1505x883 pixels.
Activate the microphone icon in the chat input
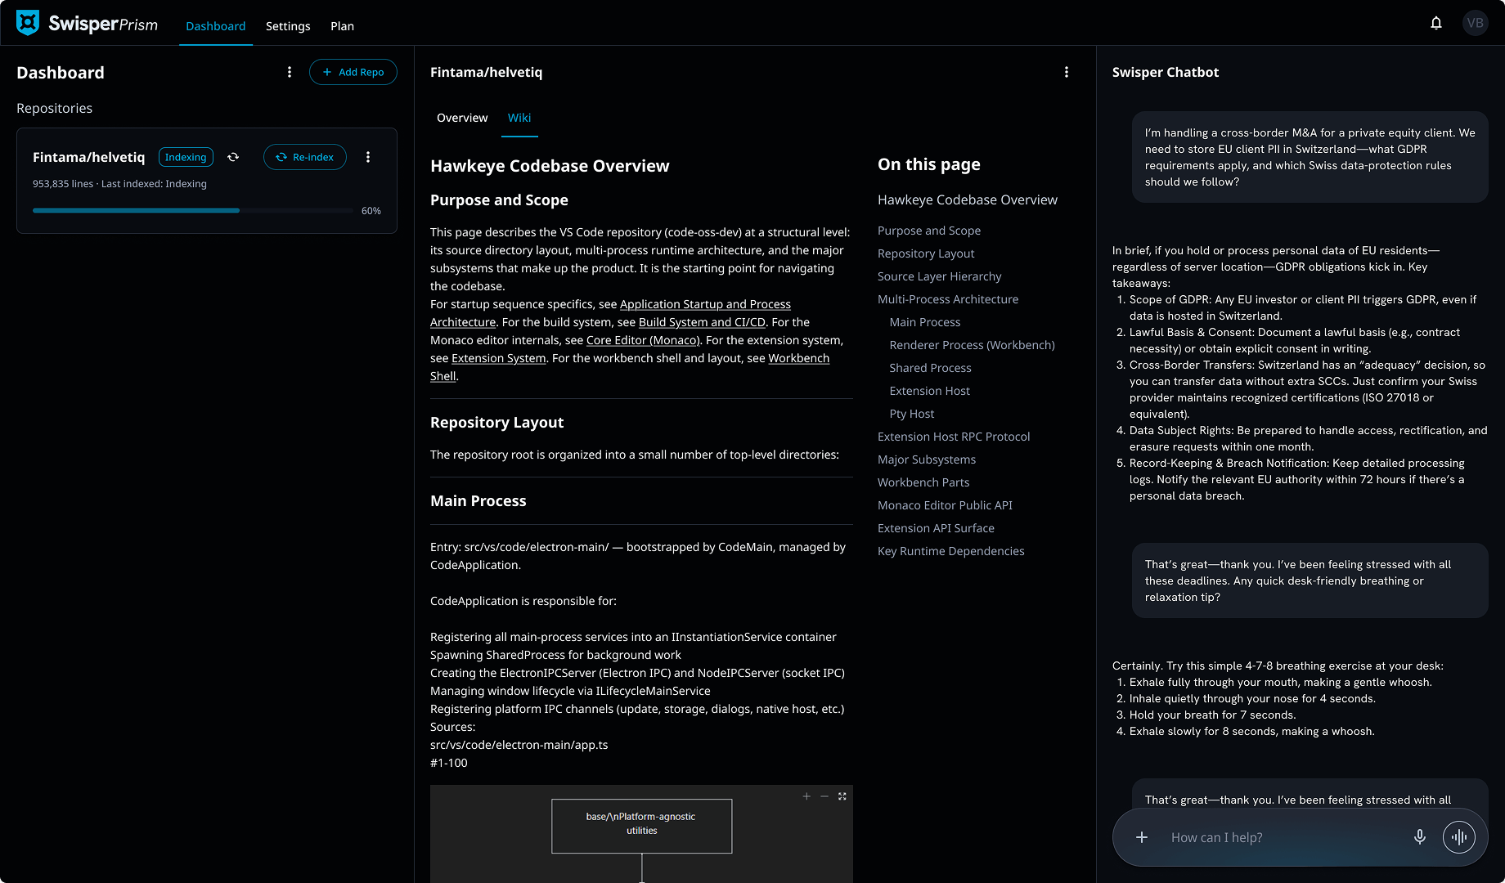[1419, 837]
